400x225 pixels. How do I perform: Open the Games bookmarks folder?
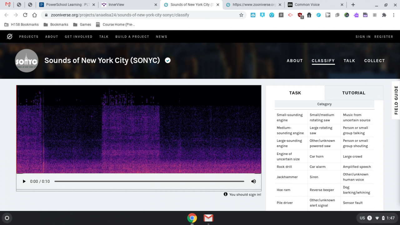82,24
